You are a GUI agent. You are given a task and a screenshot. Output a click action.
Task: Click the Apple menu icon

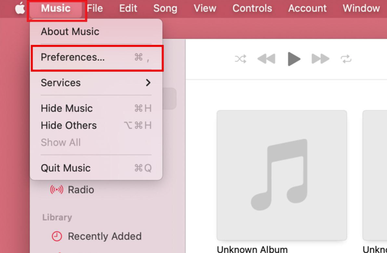[19, 8]
